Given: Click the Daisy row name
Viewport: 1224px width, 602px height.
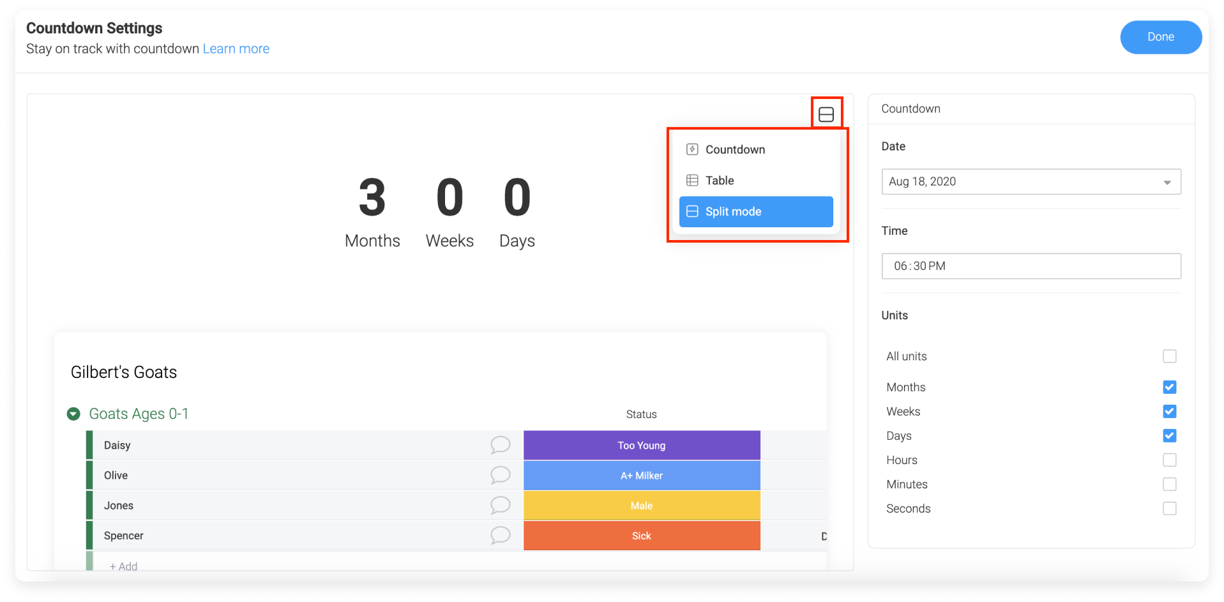Looking at the screenshot, I should [x=117, y=445].
